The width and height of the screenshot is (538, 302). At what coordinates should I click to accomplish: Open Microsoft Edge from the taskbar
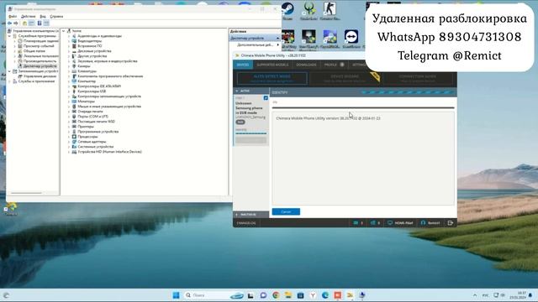click(x=325, y=295)
